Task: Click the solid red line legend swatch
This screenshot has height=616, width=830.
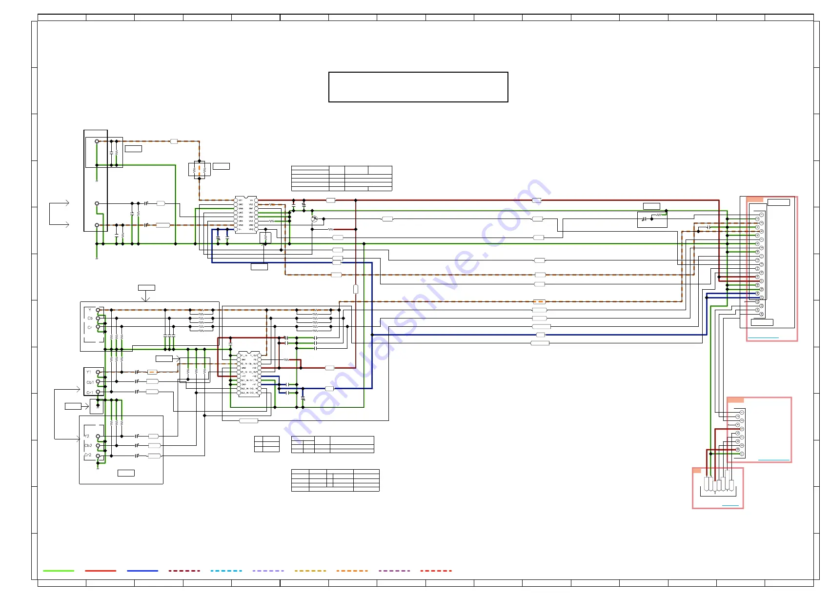Action: tap(101, 571)
